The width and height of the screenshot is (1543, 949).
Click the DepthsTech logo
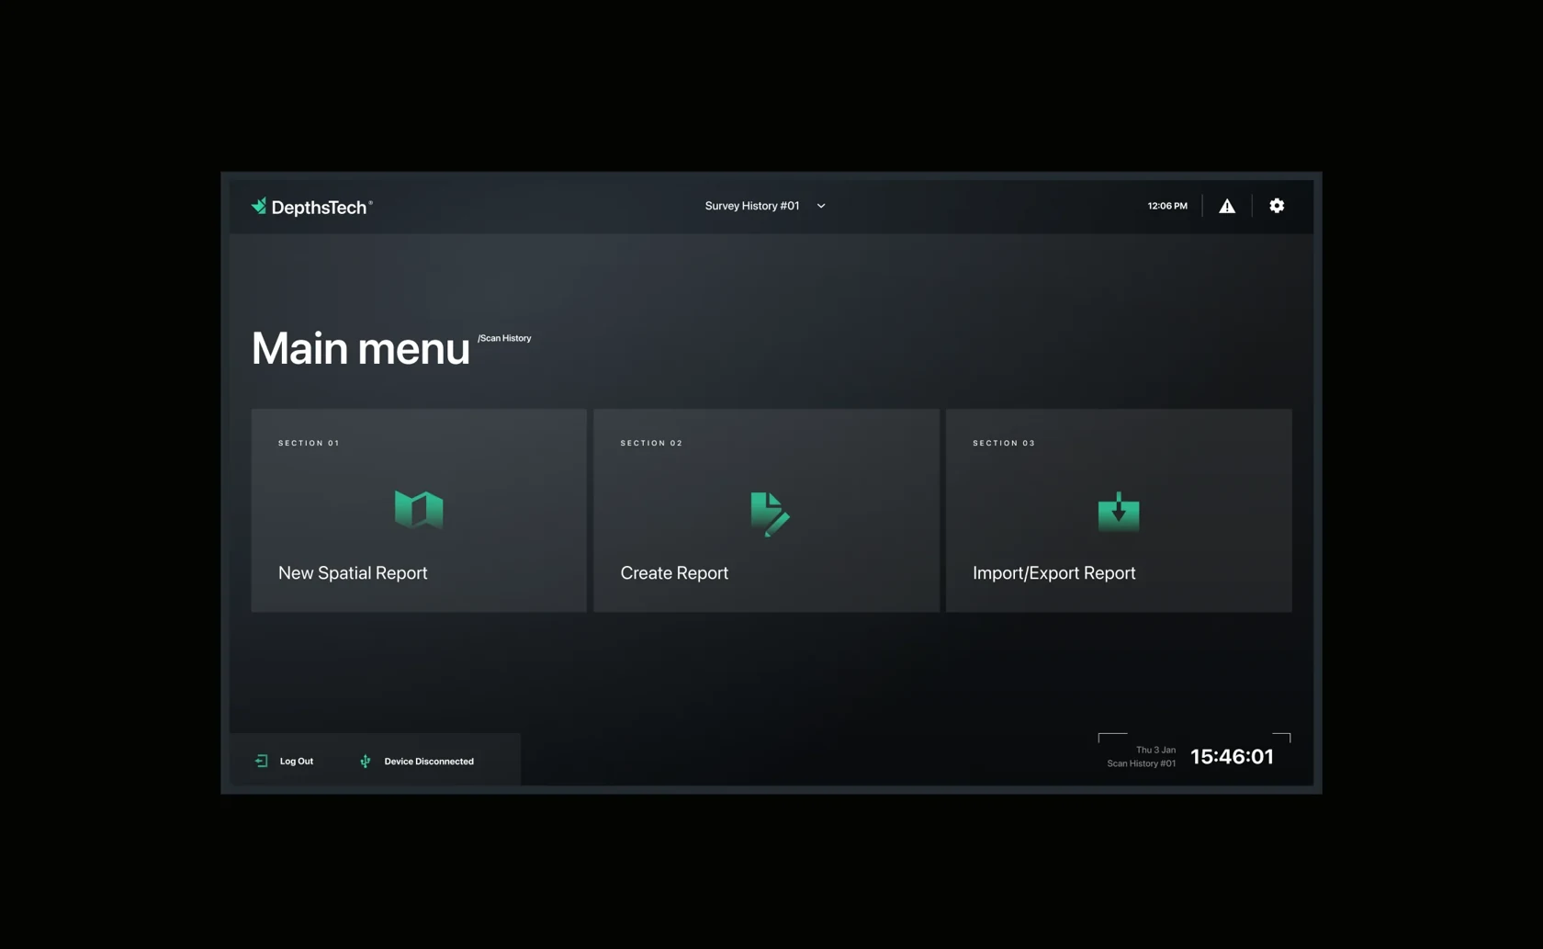311,207
